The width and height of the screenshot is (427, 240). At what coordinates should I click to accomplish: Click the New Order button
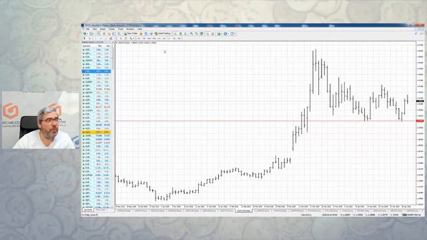[x=131, y=33]
